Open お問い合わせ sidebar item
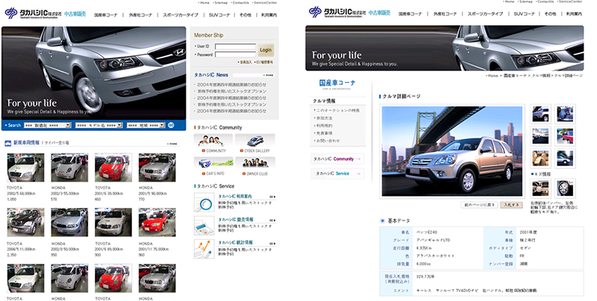This screenshot has height=301, width=597. 328,141
